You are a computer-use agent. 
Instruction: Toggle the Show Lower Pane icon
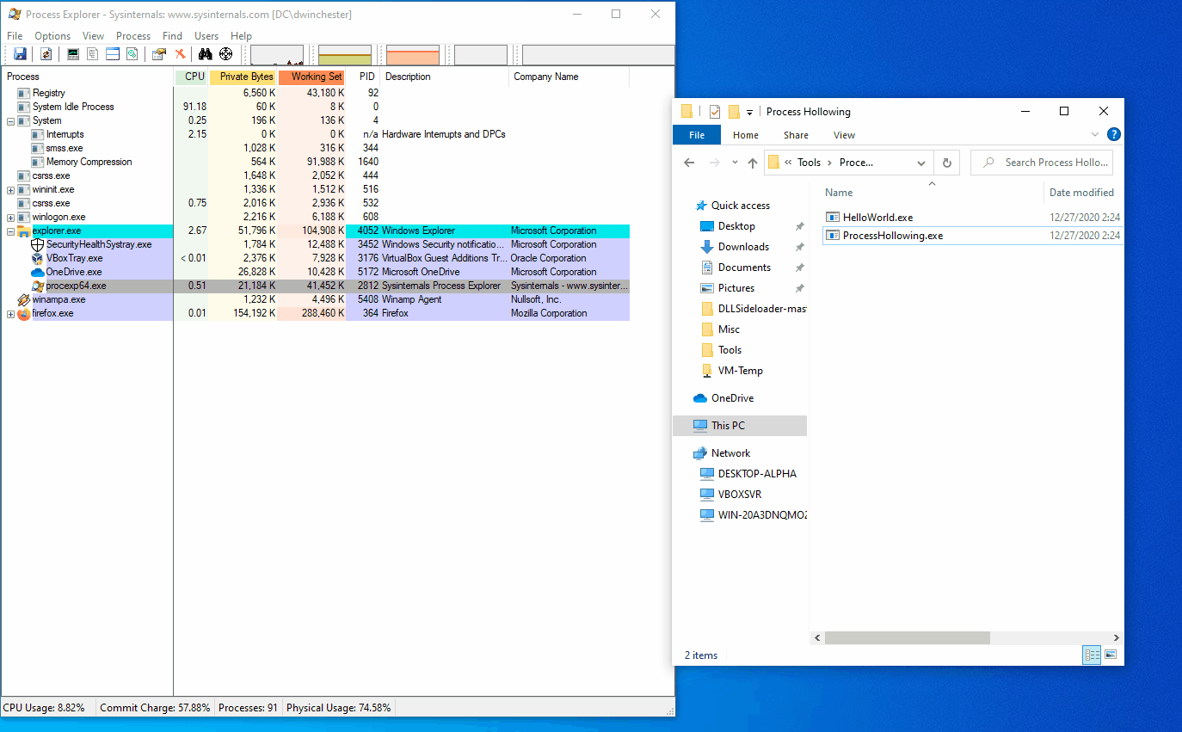pos(112,54)
